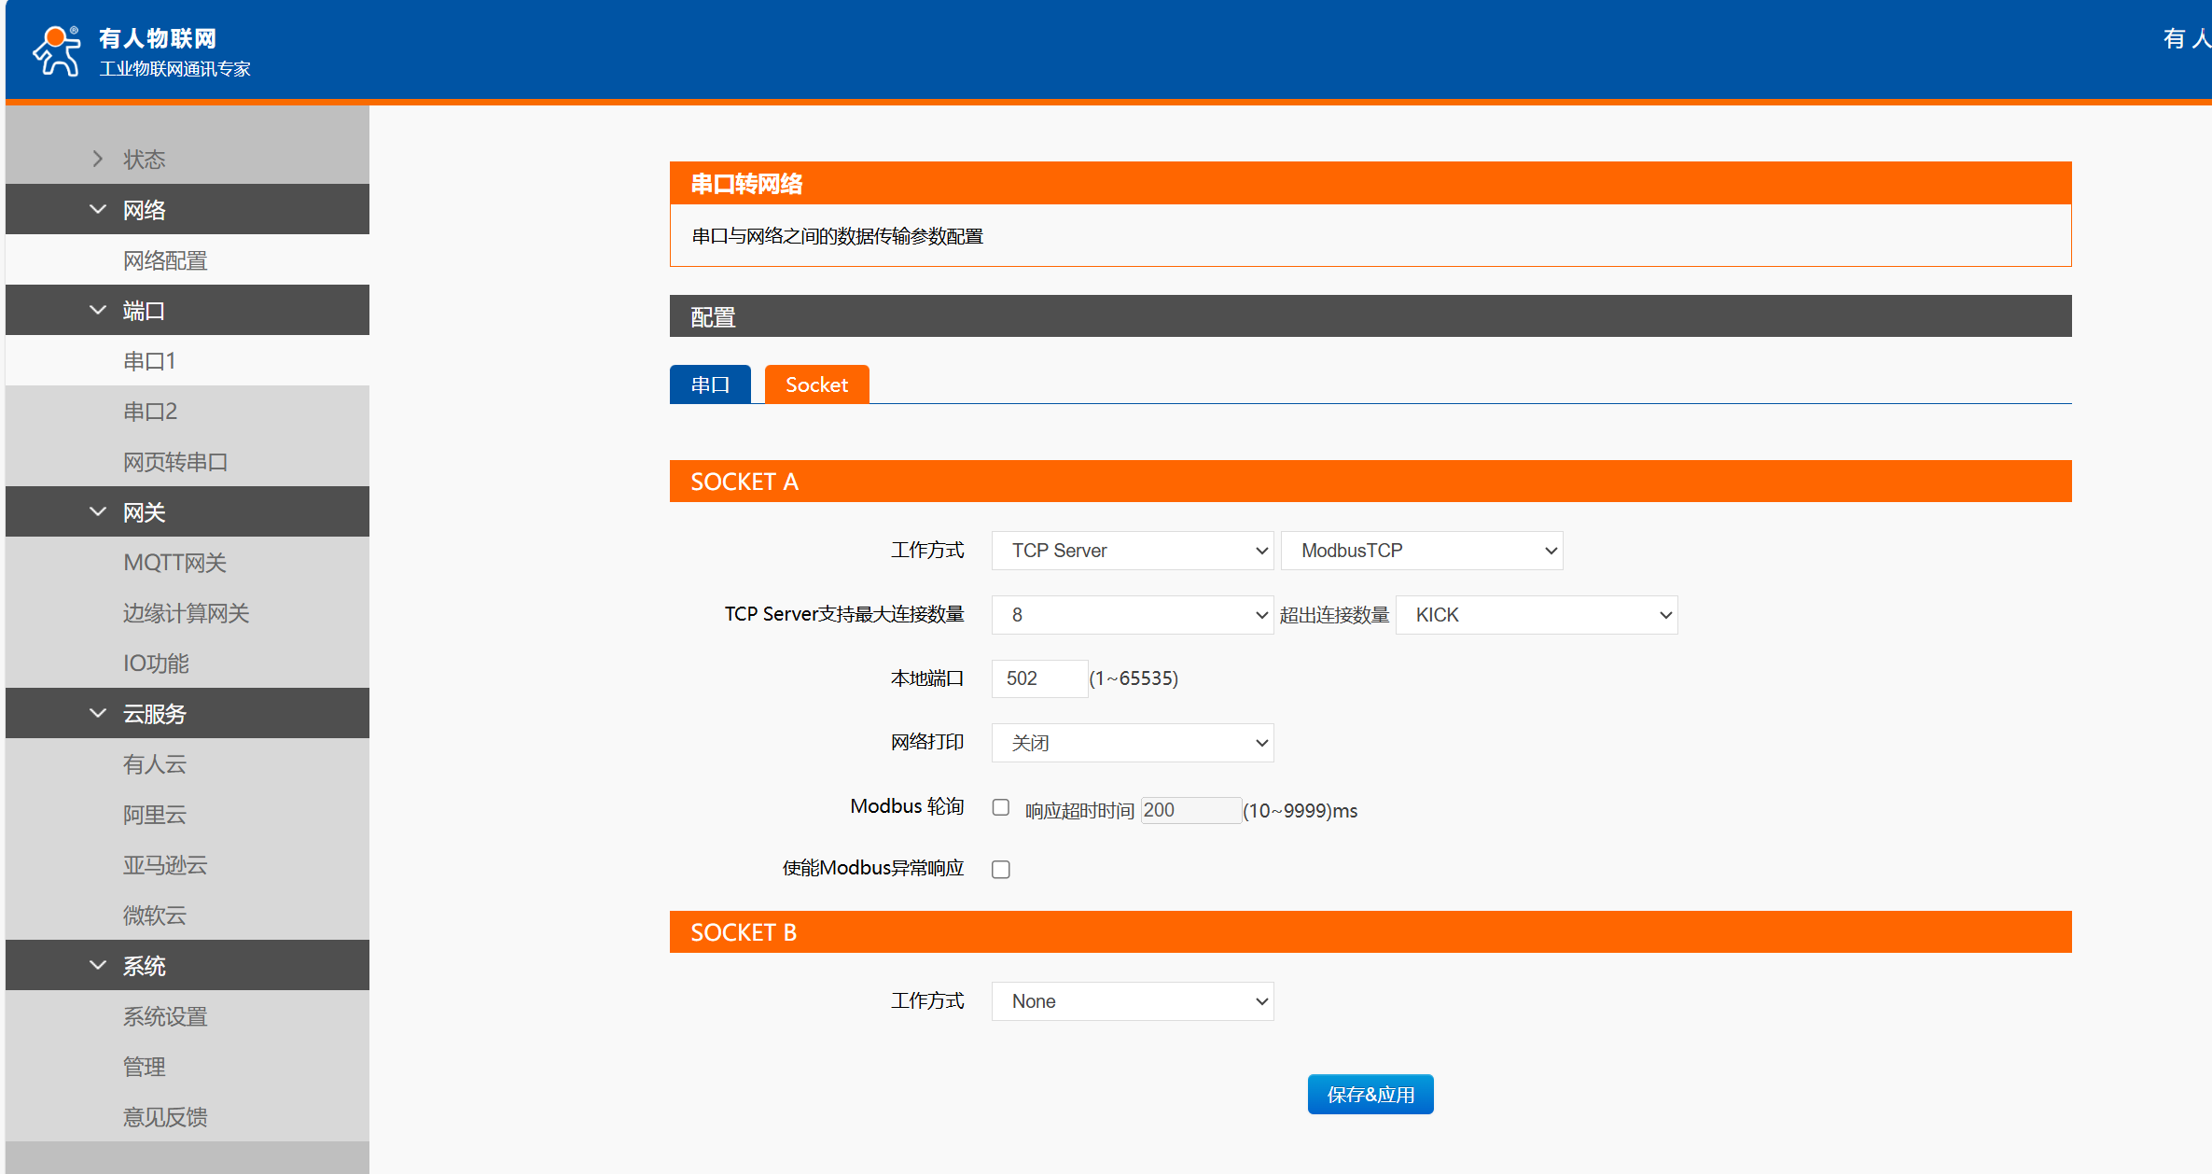Collapse the 云服务 section chevron
This screenshot has width=2212, height=1174.
pyautogui.click(x=98, y=714)
